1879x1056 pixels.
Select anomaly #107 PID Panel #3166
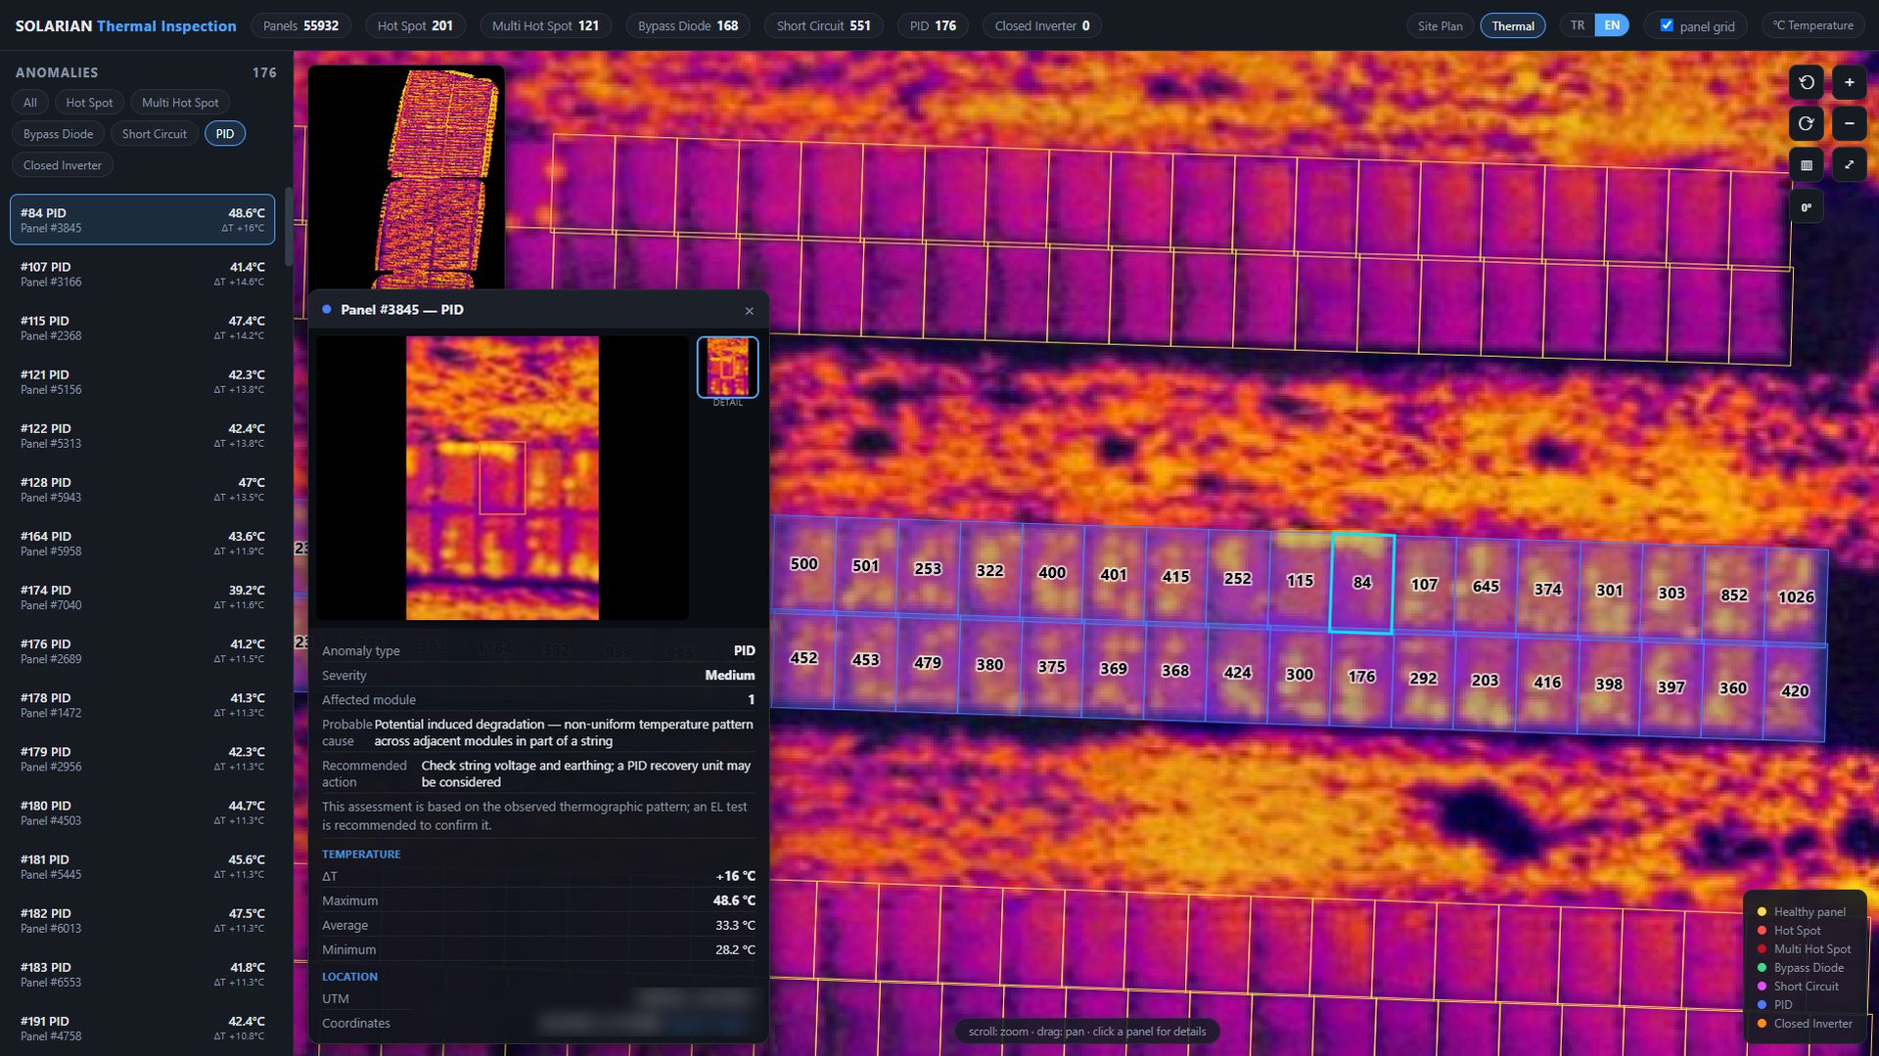(x=142, y=274)
